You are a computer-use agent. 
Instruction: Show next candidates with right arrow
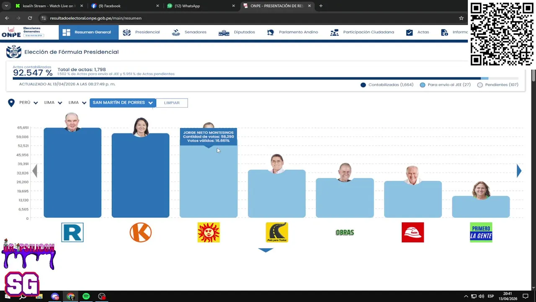tap(519, 171)
